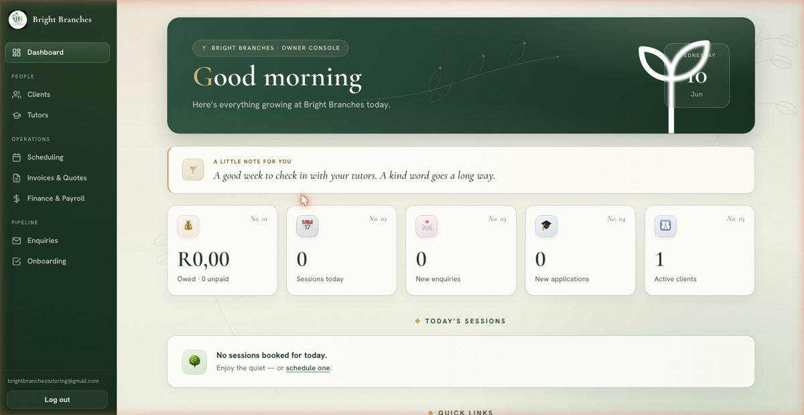The height and width of the screenshot is (415, 804).
Task: Click the Bright Branches logo avatar
Action: point(17,19)
